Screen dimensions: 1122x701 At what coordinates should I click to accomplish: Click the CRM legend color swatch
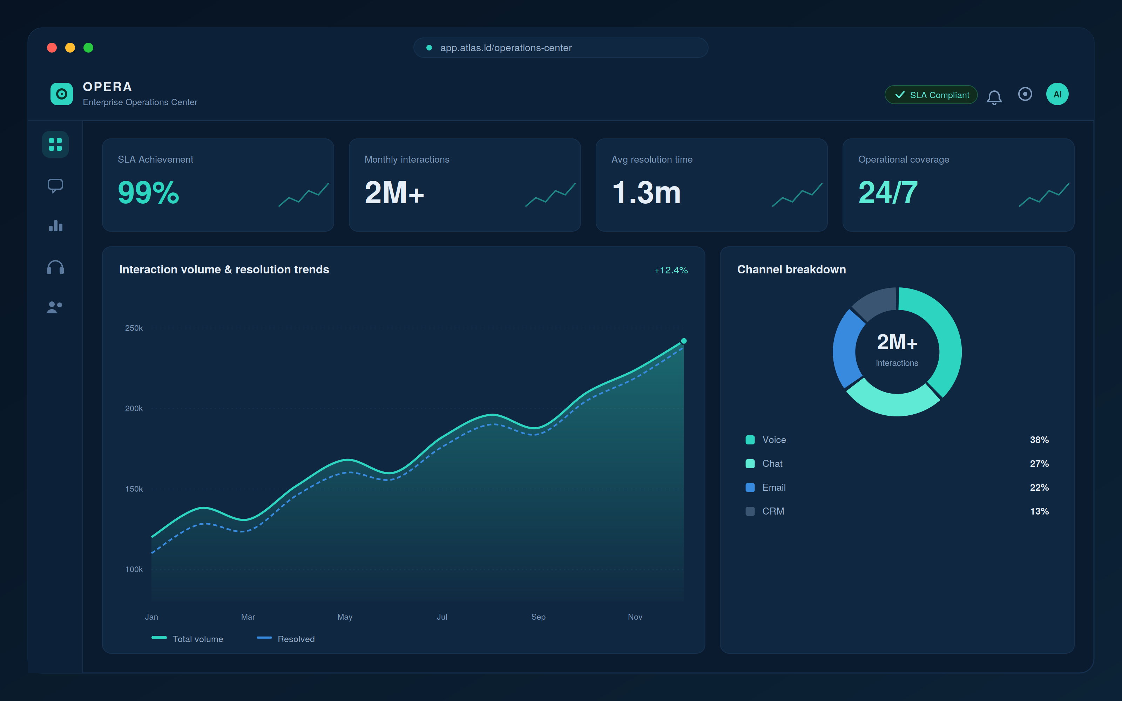pos(750,511)
